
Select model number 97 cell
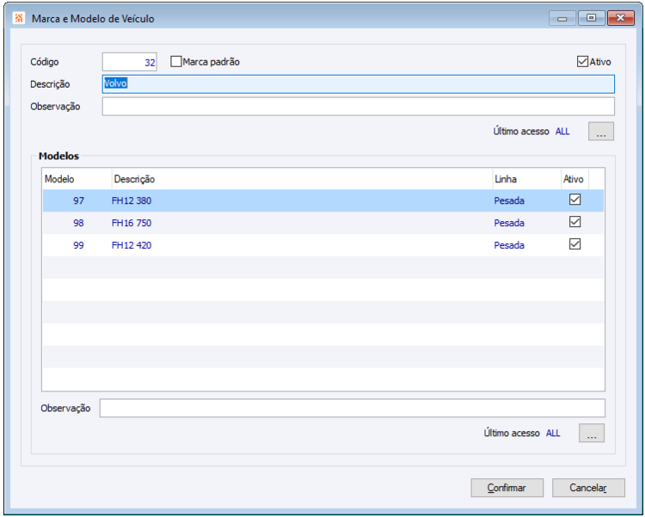click(77, 201)
